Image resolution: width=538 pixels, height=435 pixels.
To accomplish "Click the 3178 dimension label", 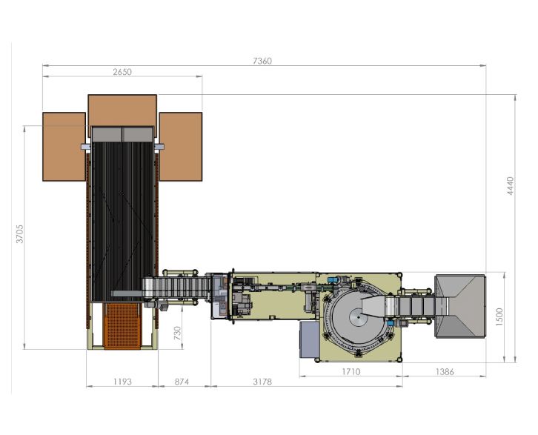I will (262, 382).
